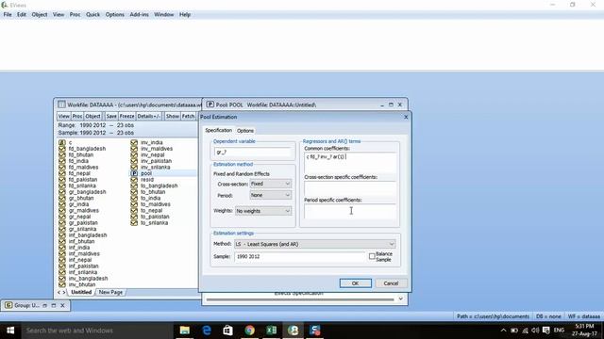Image resolution: width=604 pixels, height=339 pixels.
Task: Click the volume icon in system tray
Action: [x=535, y=331]
